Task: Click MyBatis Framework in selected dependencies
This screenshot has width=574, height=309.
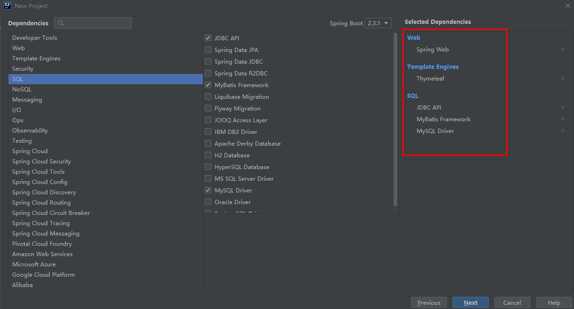Action: (443, 119)
